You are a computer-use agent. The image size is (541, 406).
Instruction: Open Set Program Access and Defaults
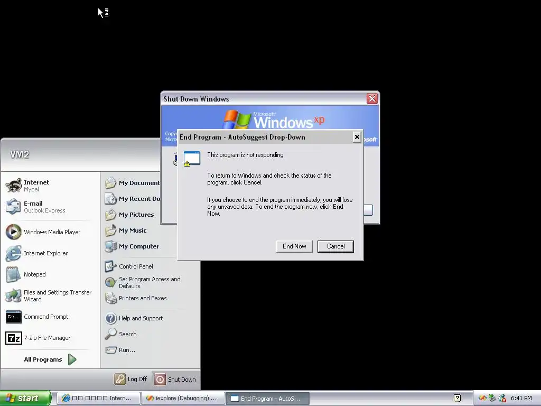pos(151,282)
